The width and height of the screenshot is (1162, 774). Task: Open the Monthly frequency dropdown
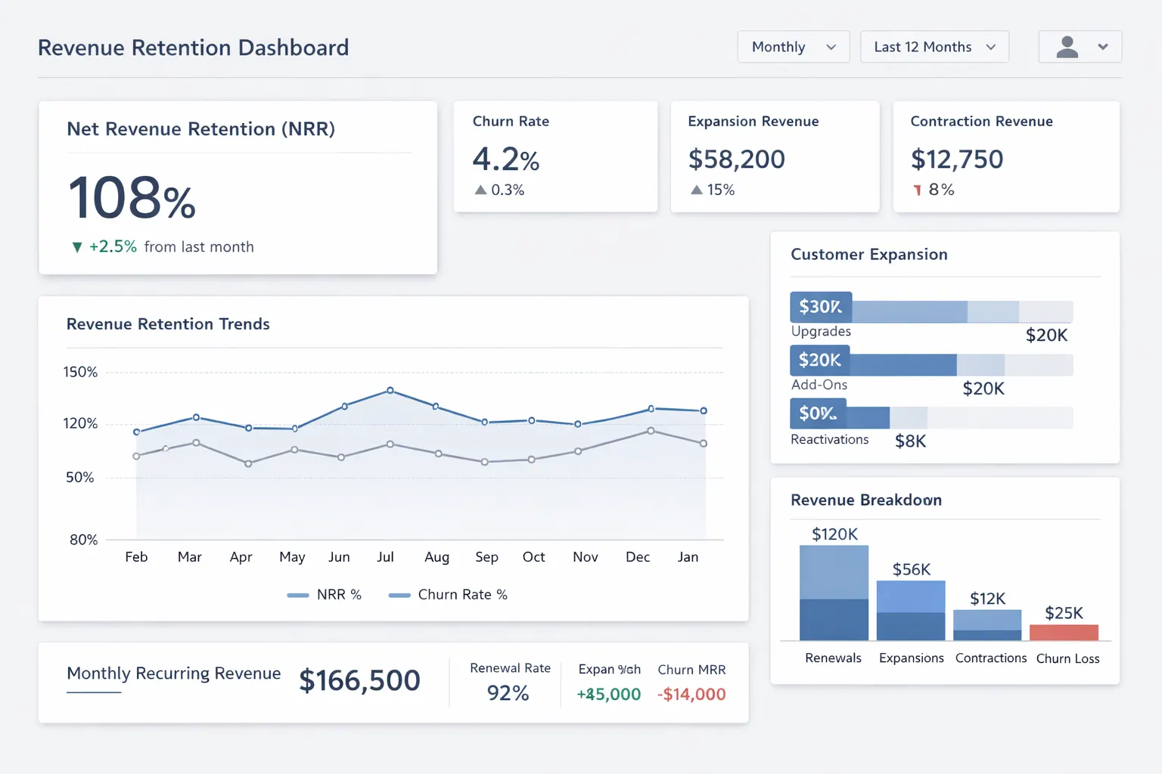pyautogui.click(x=793, y=46)
